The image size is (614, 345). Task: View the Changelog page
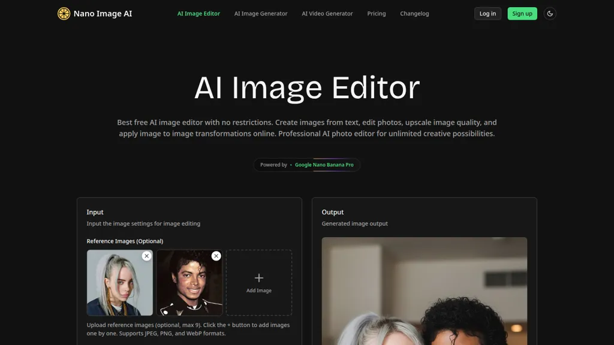[x=414, y=14]
